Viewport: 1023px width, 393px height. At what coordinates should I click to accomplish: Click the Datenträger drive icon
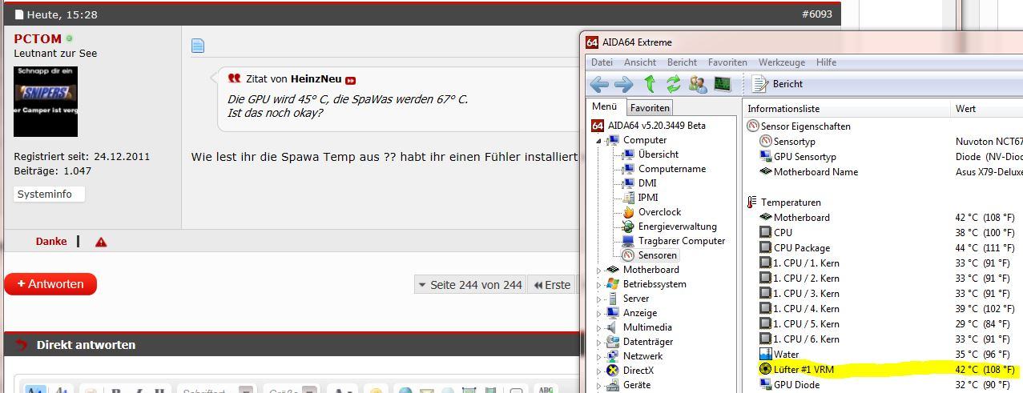click(x=613, y=342)
